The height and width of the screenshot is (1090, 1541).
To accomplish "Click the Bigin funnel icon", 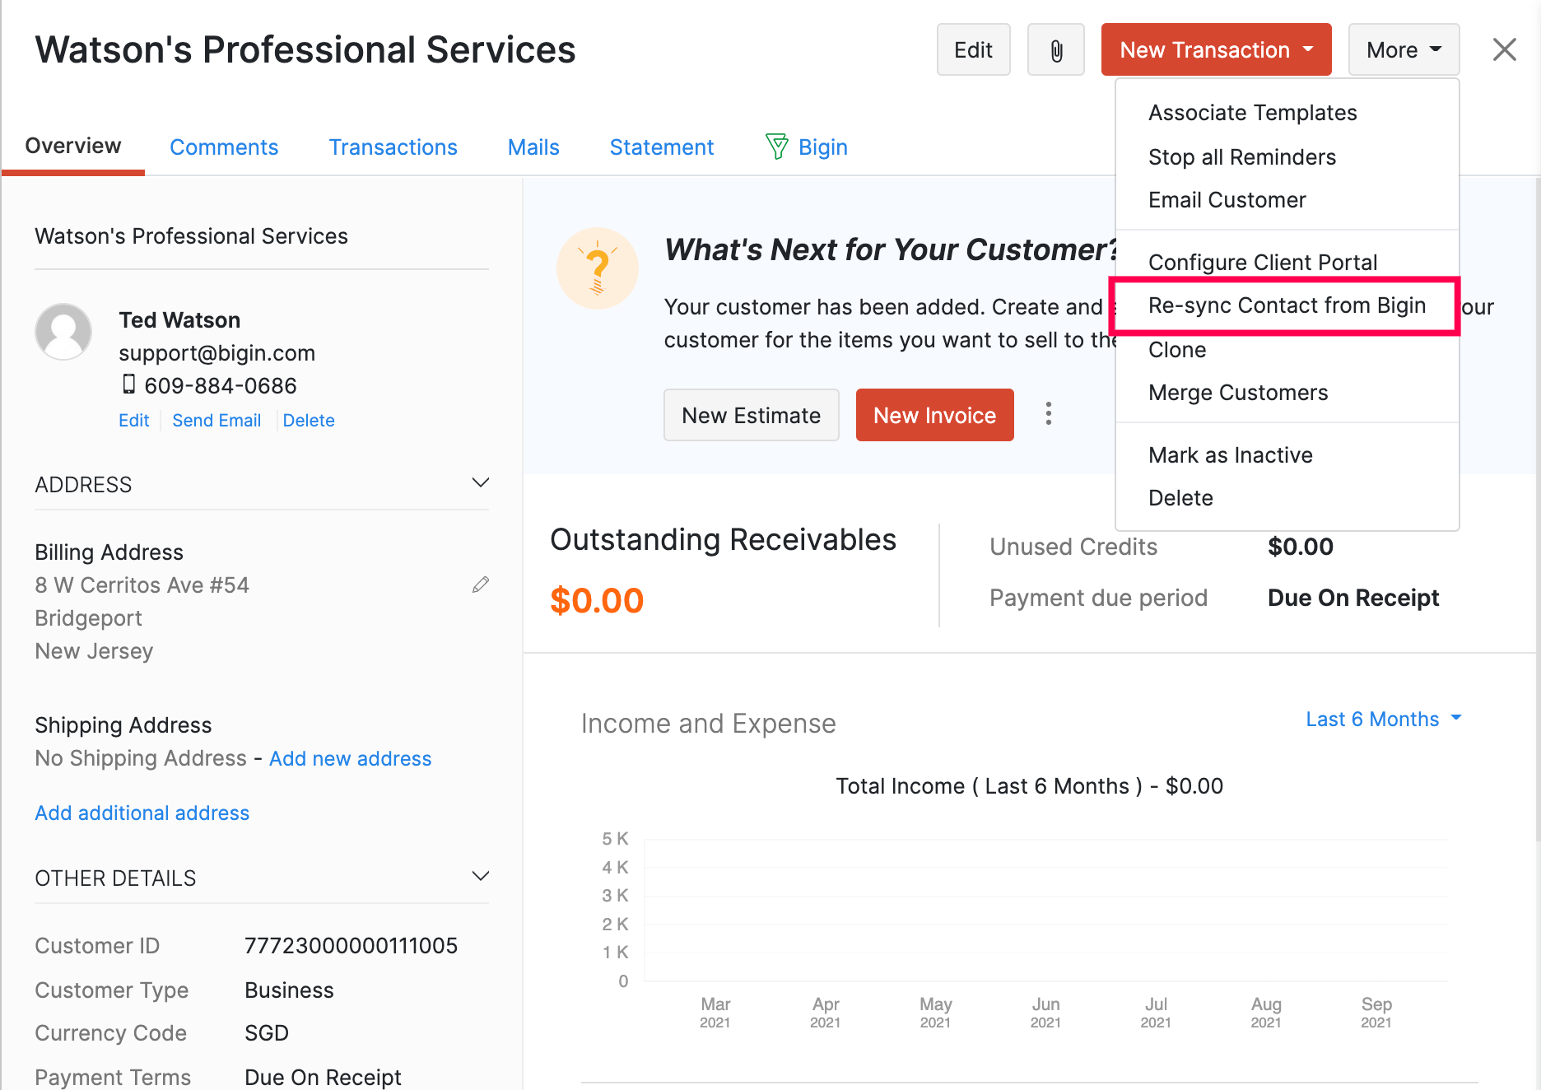I will click(x=776, y=147).
